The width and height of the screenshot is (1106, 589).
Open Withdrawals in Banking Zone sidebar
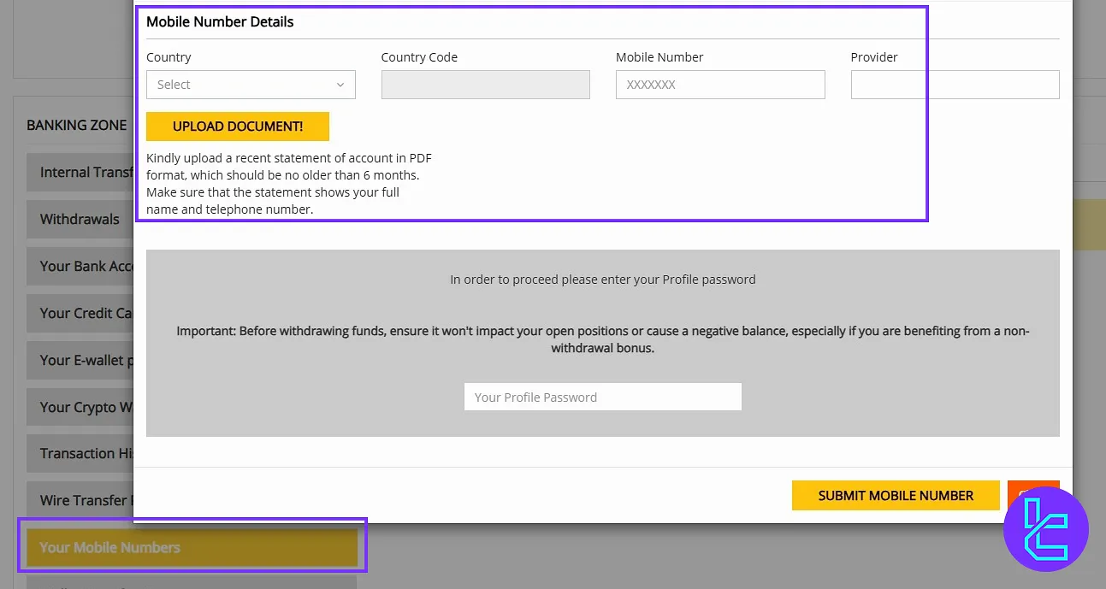click(80, 219)
